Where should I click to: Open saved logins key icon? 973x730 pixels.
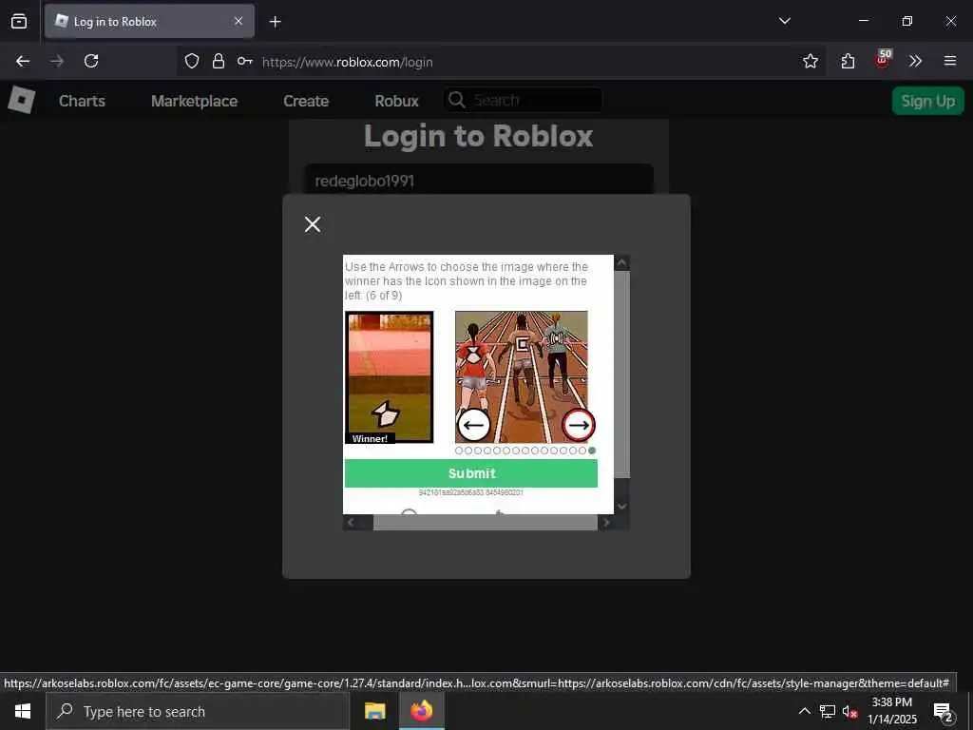pos(244,61)
